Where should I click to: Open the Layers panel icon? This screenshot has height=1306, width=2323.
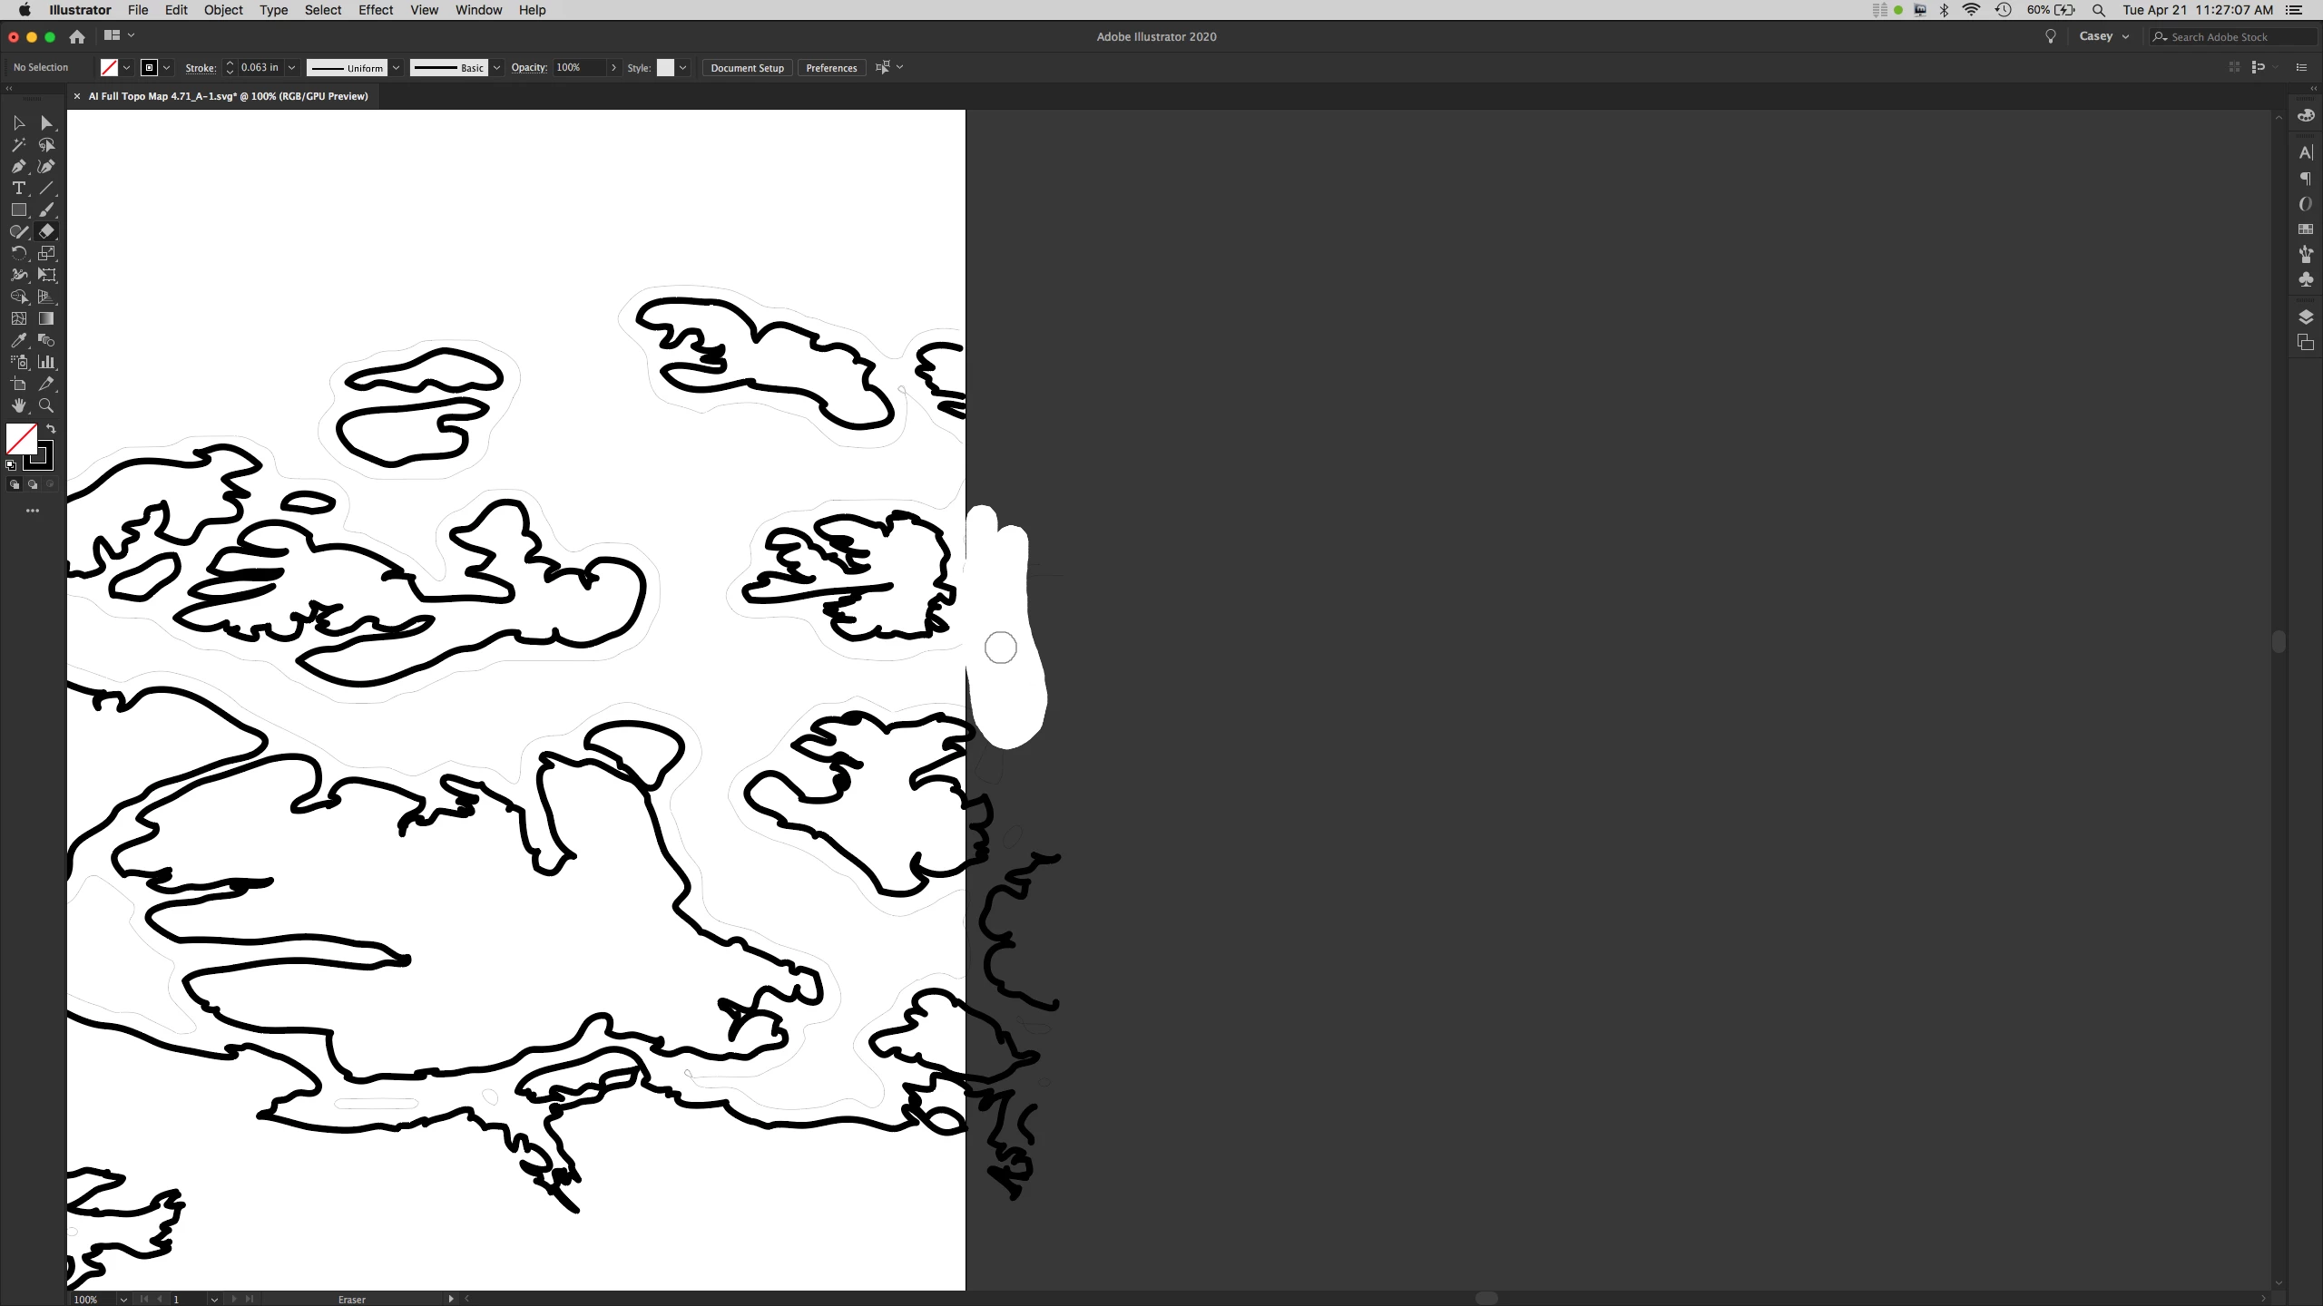click(x=2305, y=317)
